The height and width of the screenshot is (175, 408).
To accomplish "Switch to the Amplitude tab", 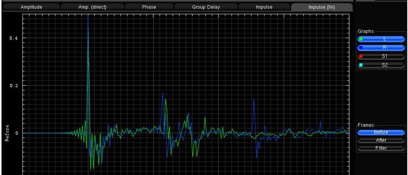I will point(31,7).
